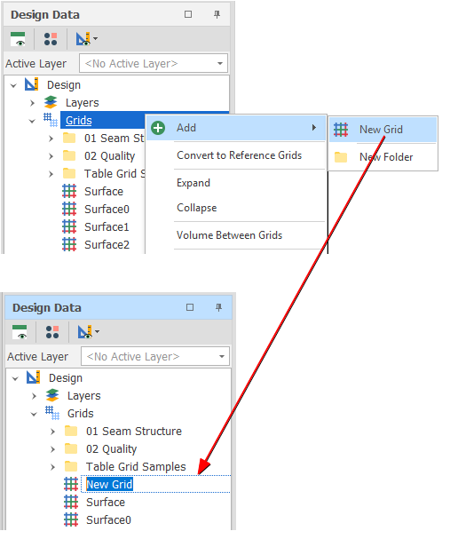Select the Add context menu entry

[235, 128]
